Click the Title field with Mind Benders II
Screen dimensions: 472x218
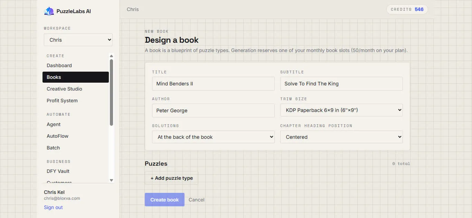tap(213, 84)
